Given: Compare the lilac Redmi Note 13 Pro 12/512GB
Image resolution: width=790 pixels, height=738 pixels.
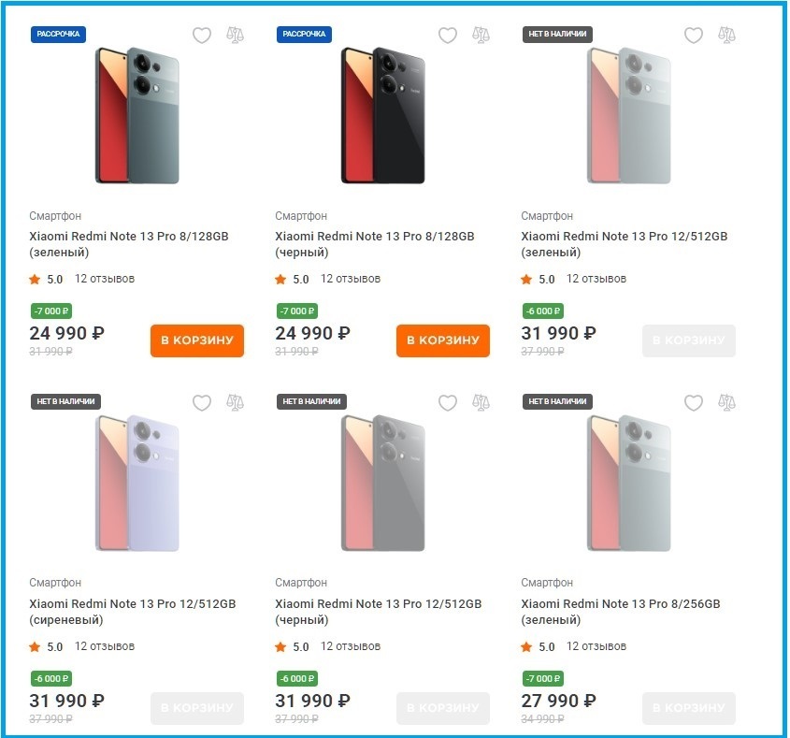Looking at the screenshot, I should click(x=235, y=403).
